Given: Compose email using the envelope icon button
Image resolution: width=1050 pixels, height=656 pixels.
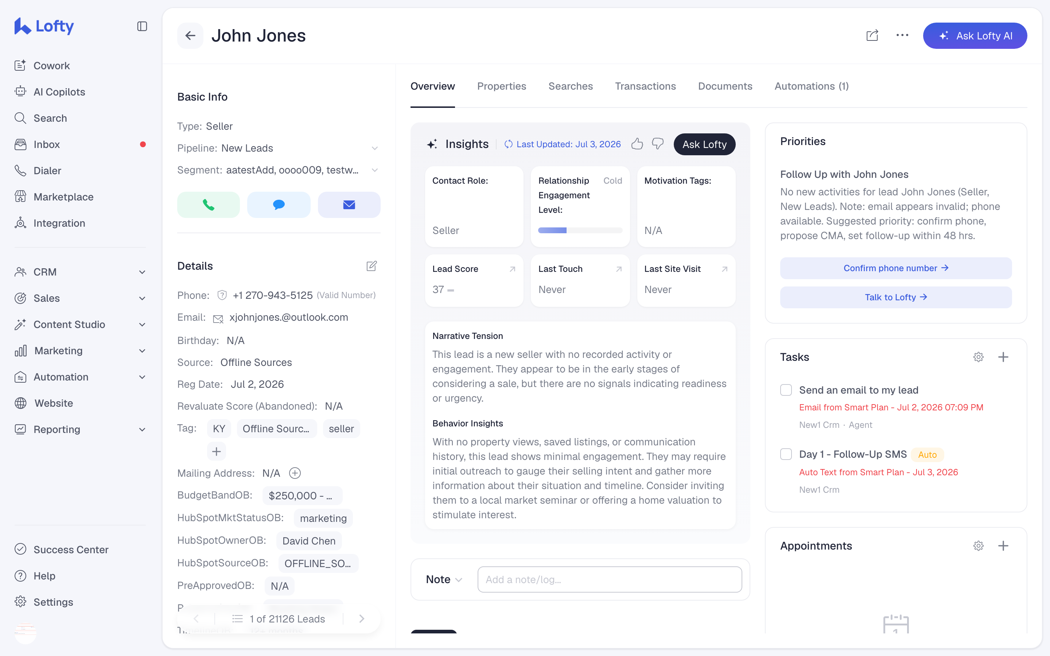Looking at the screenshot, I should pyautogui.click(x=349, y=205).
